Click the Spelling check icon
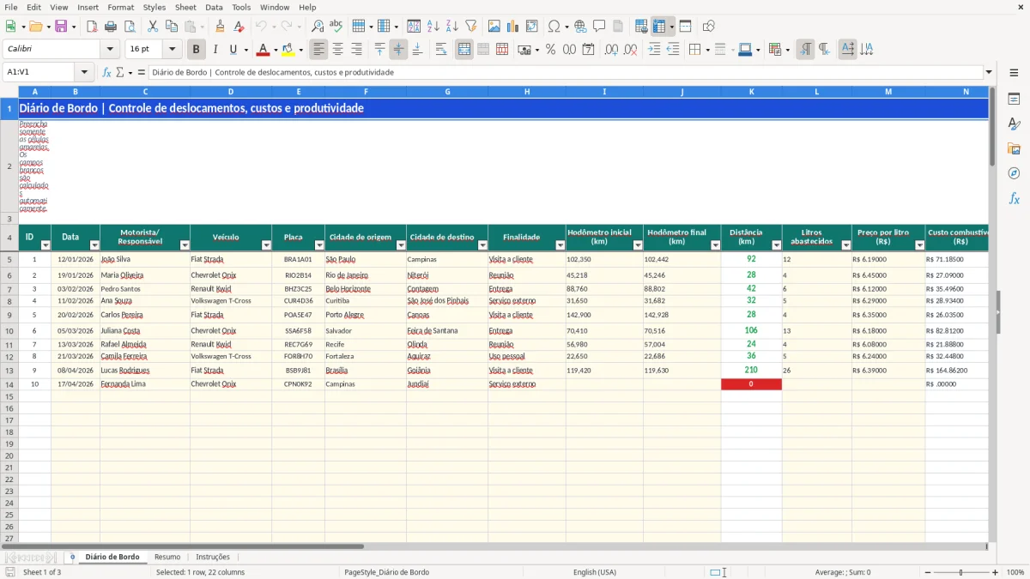Image resolution: width=1030 pixels, height=579 pixels. coord(336,27)
